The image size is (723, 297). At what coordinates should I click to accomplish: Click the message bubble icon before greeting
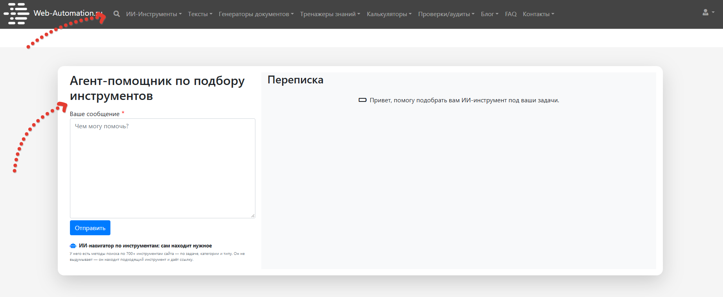(x=363, y=100)
